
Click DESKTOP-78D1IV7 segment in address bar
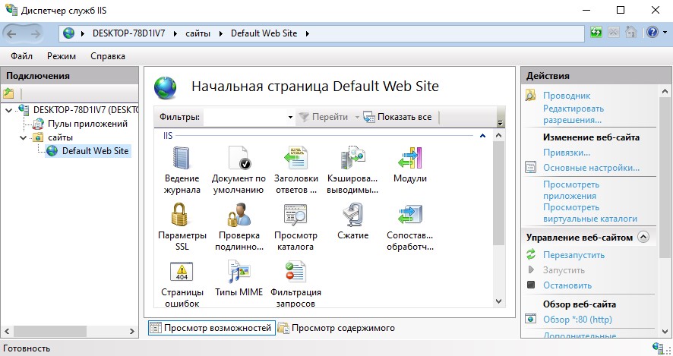(x=129, y=33)
